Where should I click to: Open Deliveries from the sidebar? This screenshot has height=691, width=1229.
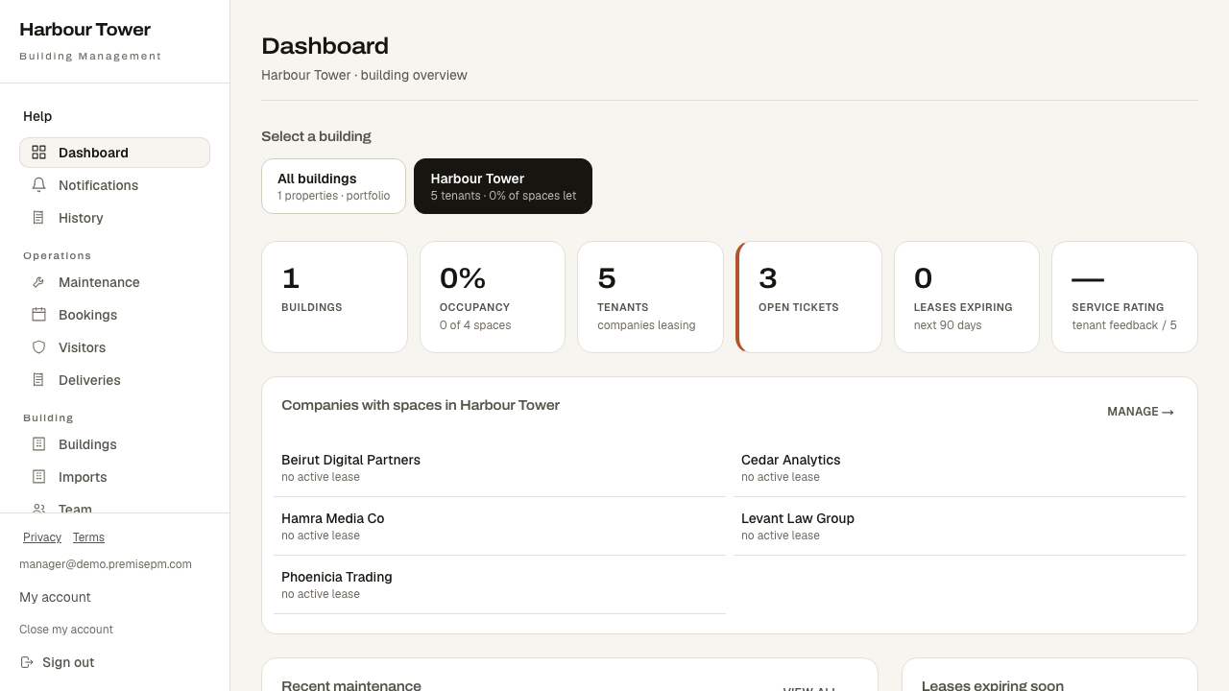coord(114,380)
